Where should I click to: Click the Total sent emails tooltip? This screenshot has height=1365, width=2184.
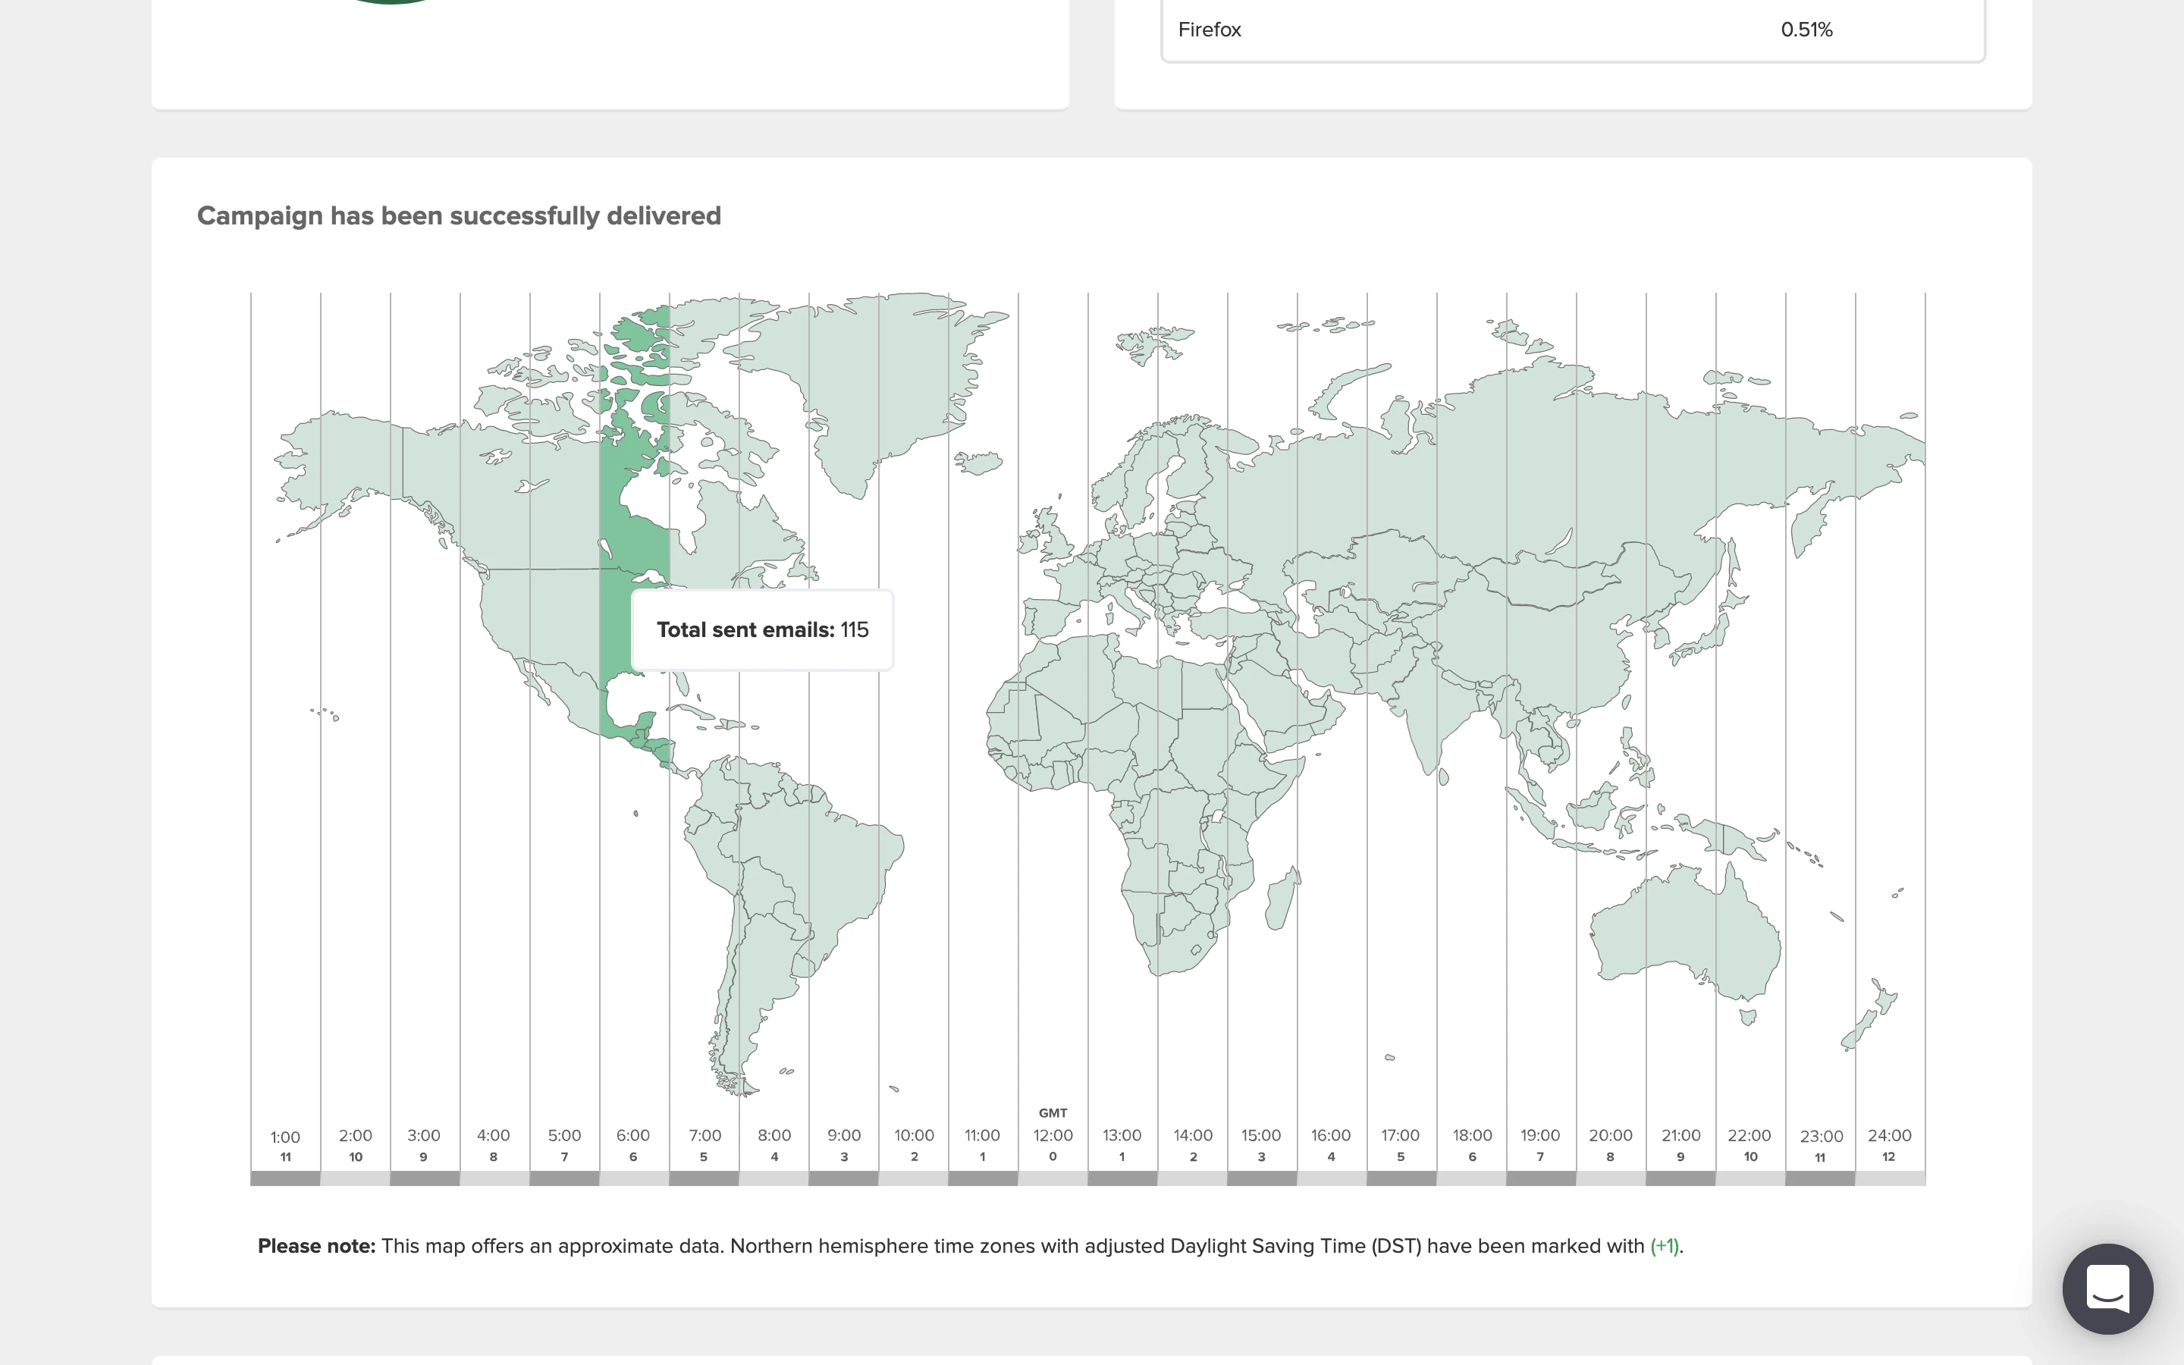point(761,630)
